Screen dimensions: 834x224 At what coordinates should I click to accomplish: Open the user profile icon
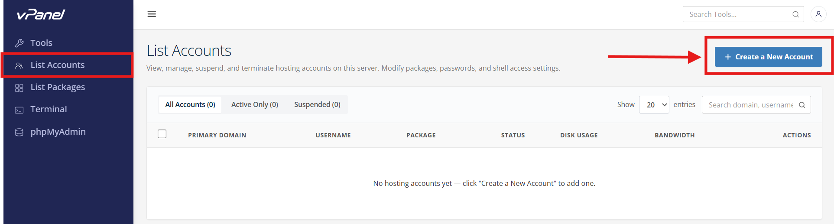pos(818,14)
